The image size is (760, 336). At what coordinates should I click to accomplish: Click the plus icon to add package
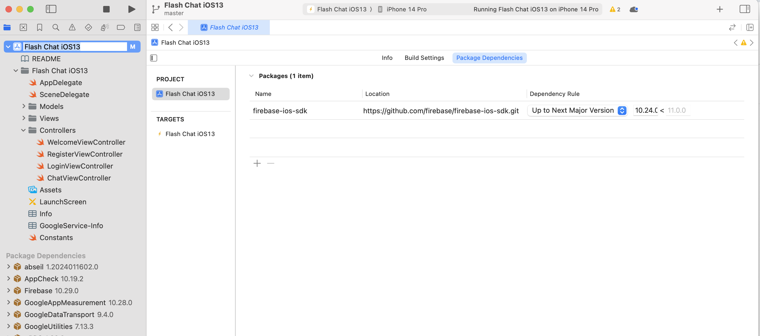[257, 163]
